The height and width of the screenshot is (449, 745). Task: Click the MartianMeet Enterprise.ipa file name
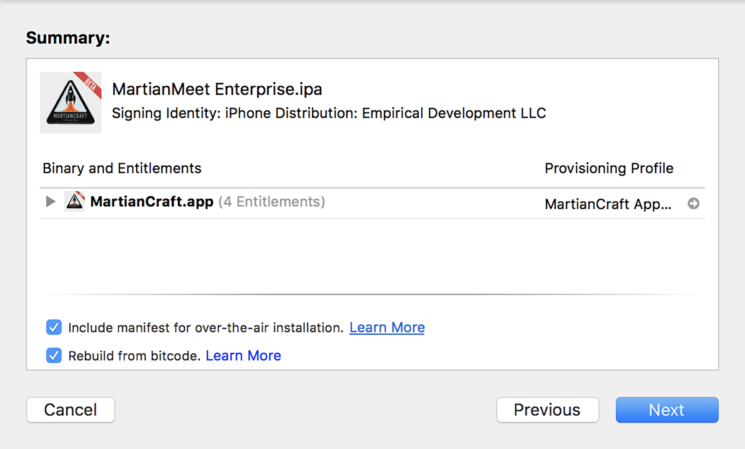pos(217,89)
